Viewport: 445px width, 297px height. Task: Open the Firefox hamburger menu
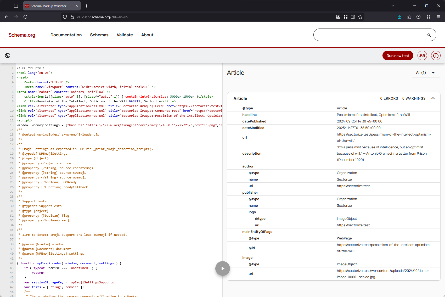pos(438,17)
